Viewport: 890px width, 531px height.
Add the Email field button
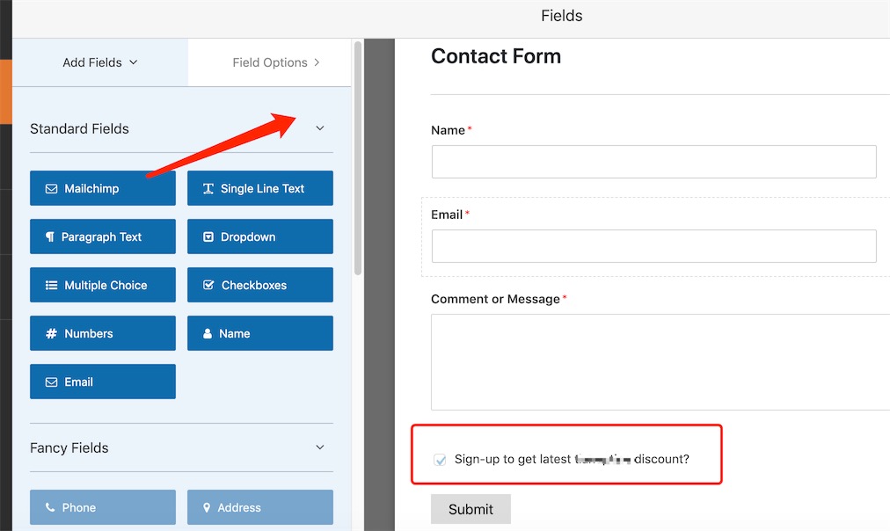pos(103,382)
